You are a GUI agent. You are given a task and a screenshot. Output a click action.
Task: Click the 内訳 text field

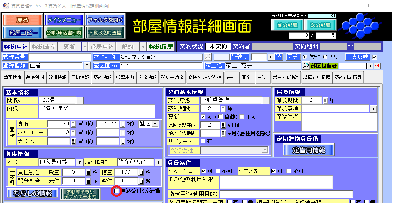point(97,112)
